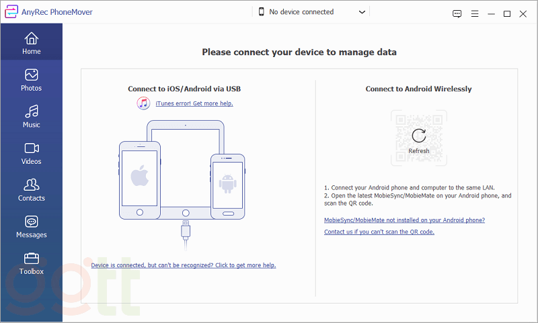Click Contact us QR code link

point(379,232)
